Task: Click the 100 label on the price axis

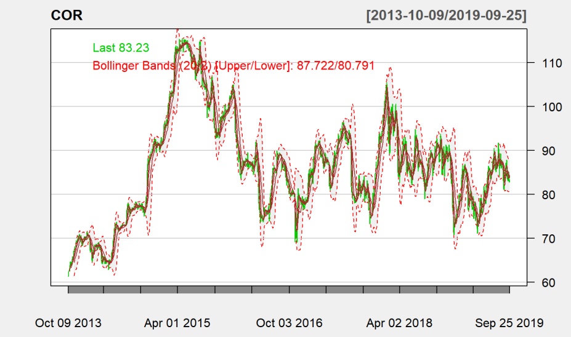Action: point(540,107)
